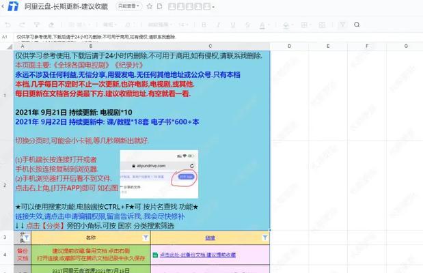The height and width of the screenshot is (273, 423).
Task: Click the line 本页面主要:《全球各国电视剧》《纪录片》
Action: coord(79,66)
